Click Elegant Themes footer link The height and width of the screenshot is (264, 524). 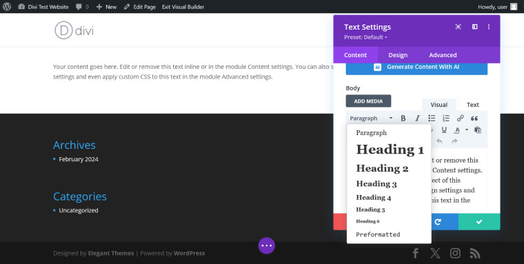(111, 253)
